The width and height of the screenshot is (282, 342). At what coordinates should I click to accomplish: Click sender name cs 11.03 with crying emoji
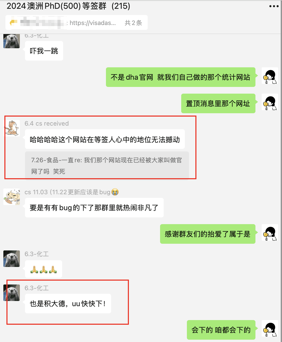72,192
